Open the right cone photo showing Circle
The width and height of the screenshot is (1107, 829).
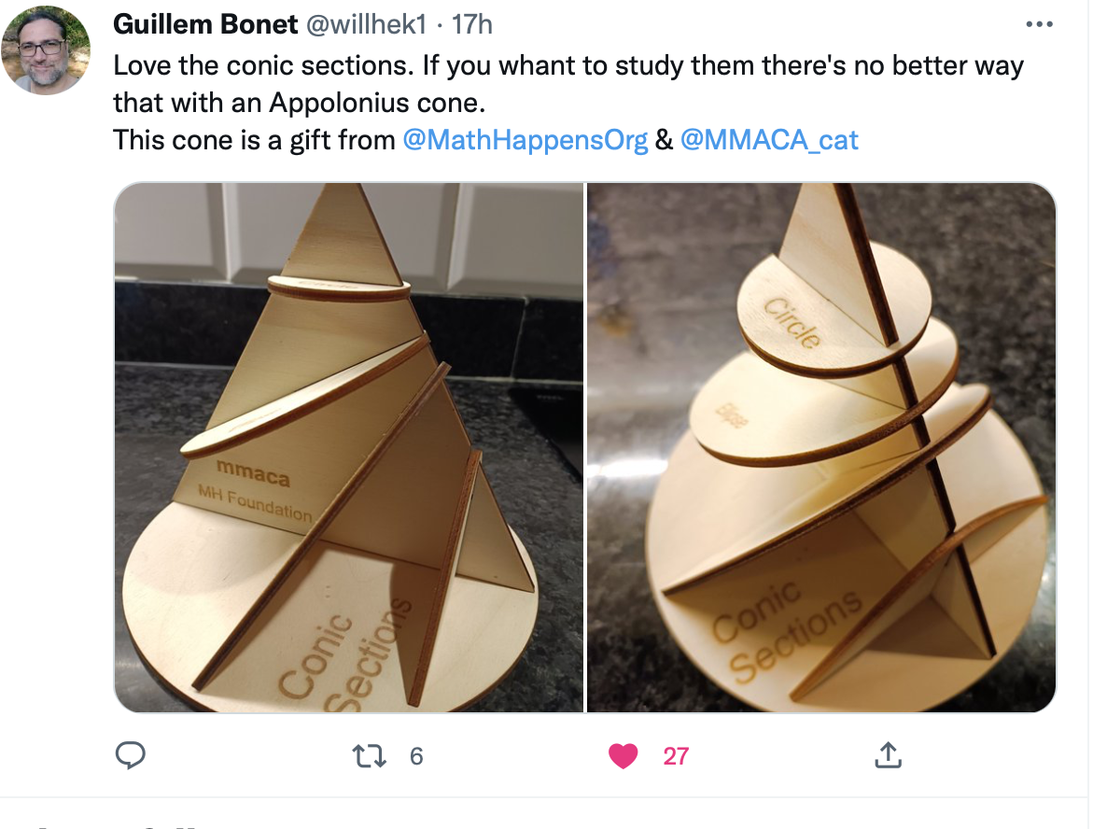[821, 447]
